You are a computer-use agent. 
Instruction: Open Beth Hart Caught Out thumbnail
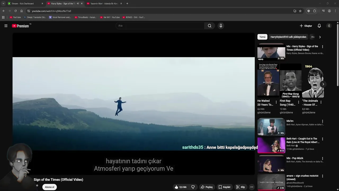pos(271,145)
